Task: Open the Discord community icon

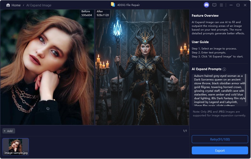Action: (x=206, y=5)
